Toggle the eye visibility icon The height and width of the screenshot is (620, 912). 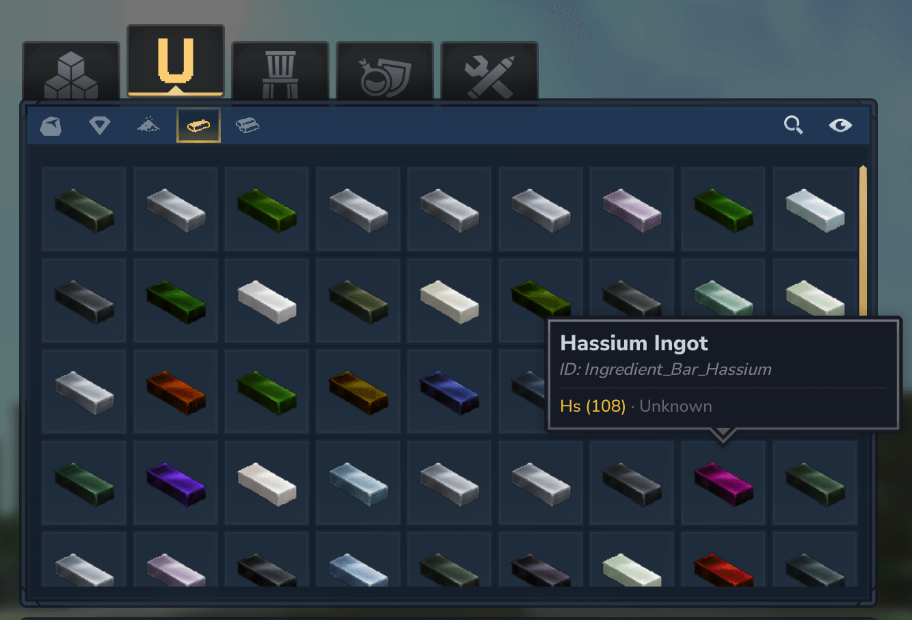840,125
